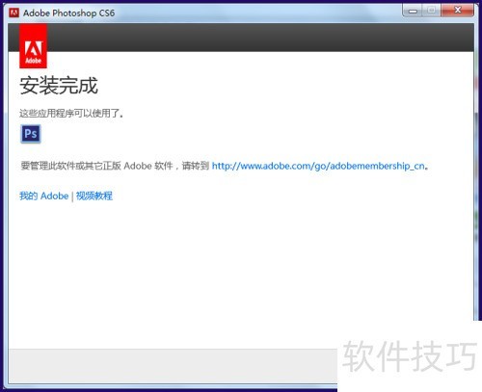The image size is (482, 392).
Task: Click the red Adobe logo badge
Action: [33, 46]
